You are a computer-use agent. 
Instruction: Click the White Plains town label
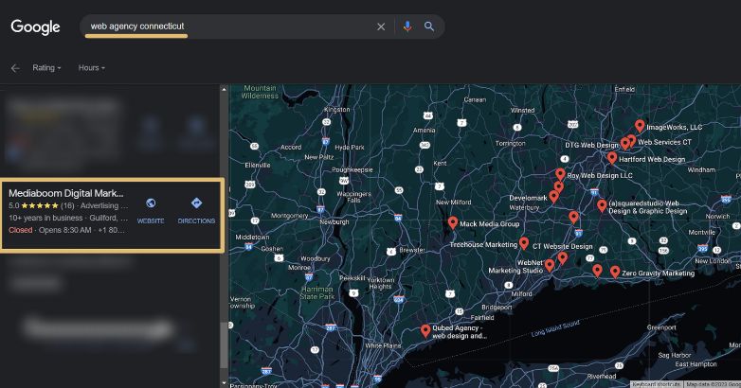[383, 345]
